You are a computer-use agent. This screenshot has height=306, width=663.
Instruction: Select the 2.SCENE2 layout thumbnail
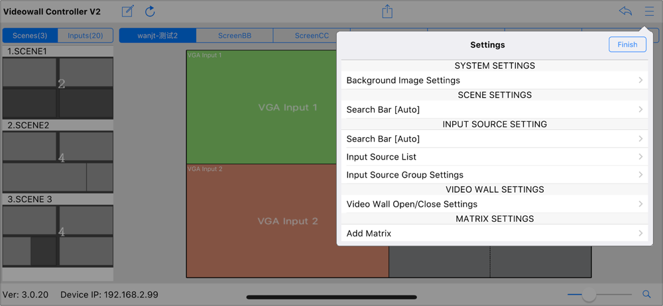(58, 162)
